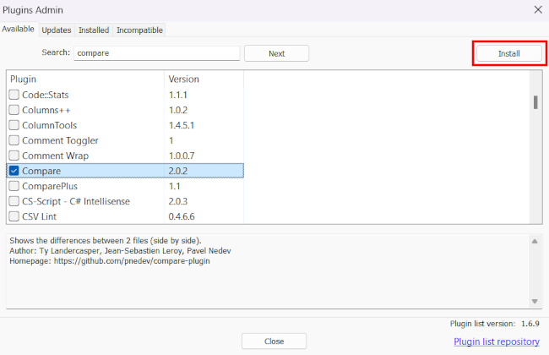Click the Next search button
The image size is (549, 355).
[x=276, y=53]
